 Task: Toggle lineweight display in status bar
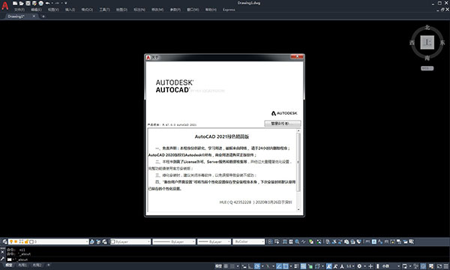tap(295, 266)
